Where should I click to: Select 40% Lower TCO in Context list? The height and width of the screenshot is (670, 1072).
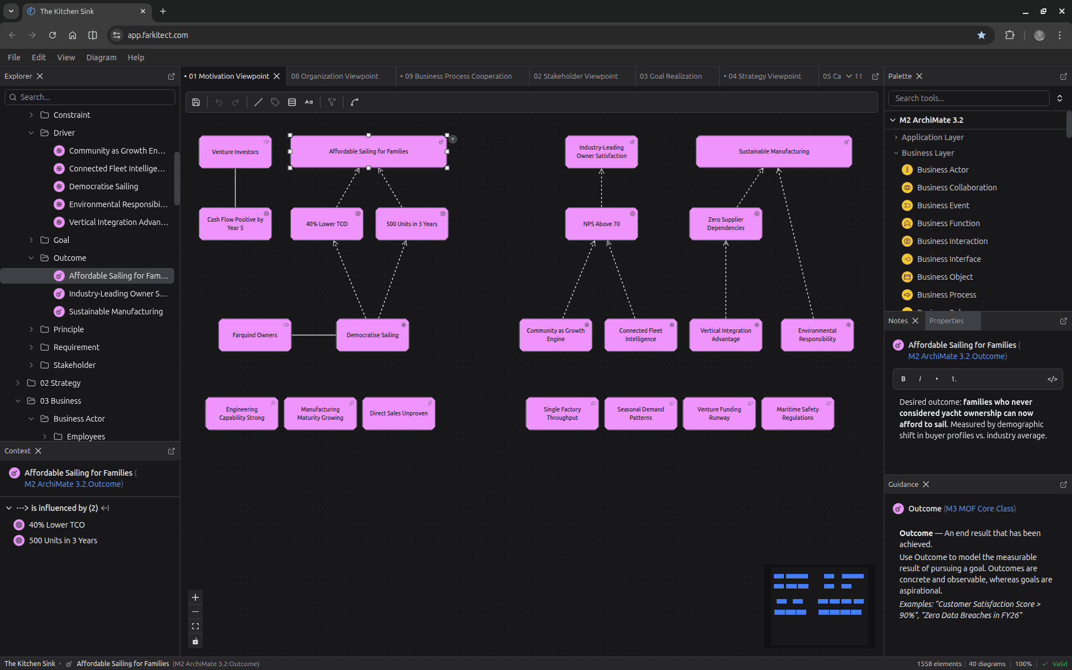57,525
